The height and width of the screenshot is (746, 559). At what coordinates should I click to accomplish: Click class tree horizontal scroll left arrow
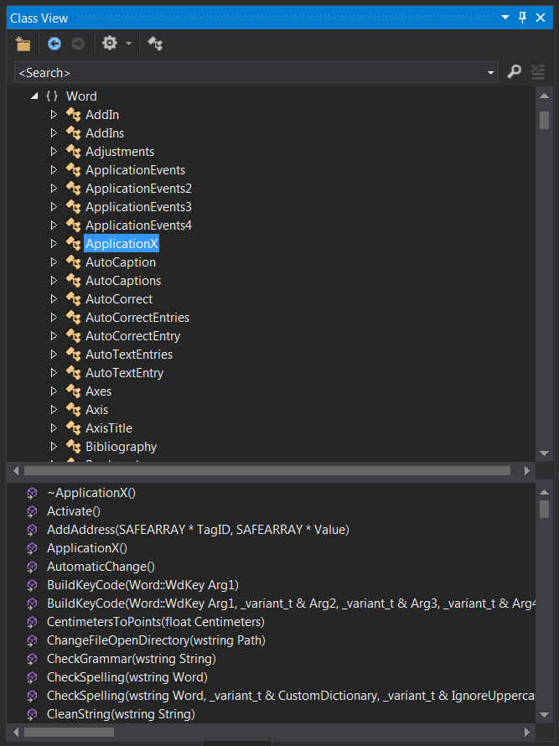pyautogui.click(x=16, y=470)
